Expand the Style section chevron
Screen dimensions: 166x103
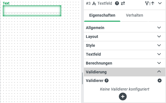coord(159,45)
